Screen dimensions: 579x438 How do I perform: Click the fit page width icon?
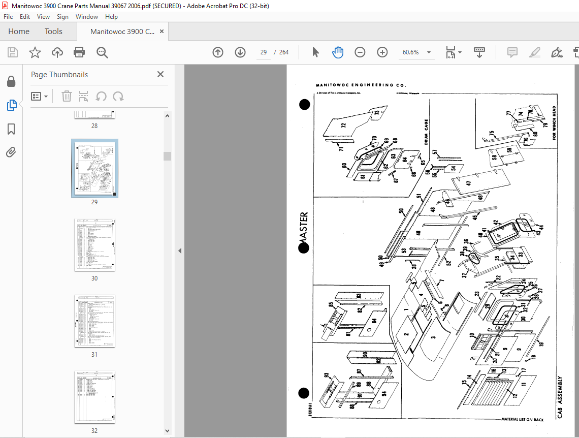[x=451, y=52]
